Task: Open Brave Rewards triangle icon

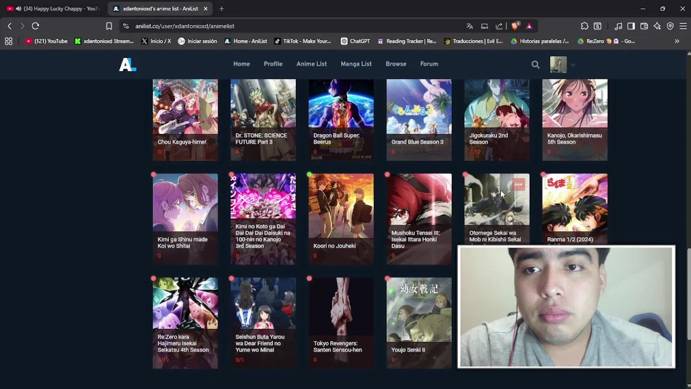Action: [x=529, y=26]
